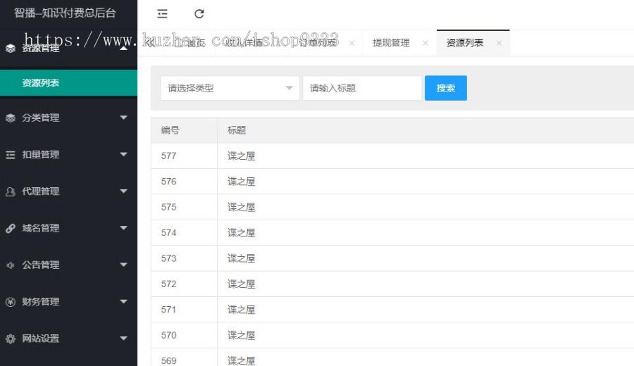Expand the 分类管理 menu arrow
Viewport: 634px width, 366px height.
(x=124, y=118)
